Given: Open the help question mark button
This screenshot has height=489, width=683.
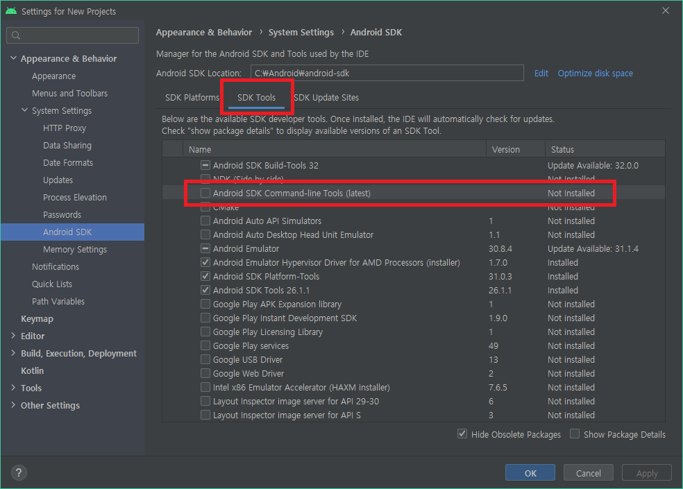Looking at the screenshot, I should click(19, 472).
